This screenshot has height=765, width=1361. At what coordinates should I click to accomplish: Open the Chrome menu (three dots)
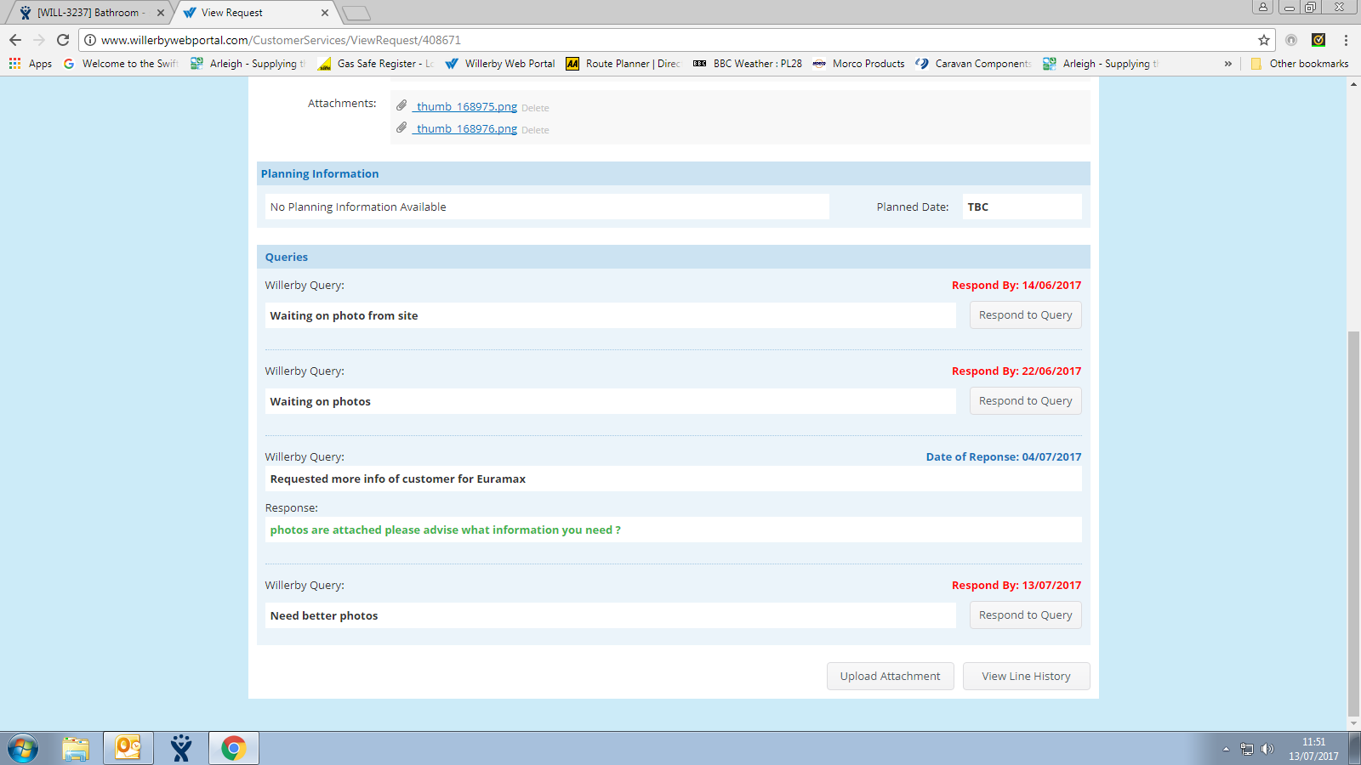(1346, 40)
